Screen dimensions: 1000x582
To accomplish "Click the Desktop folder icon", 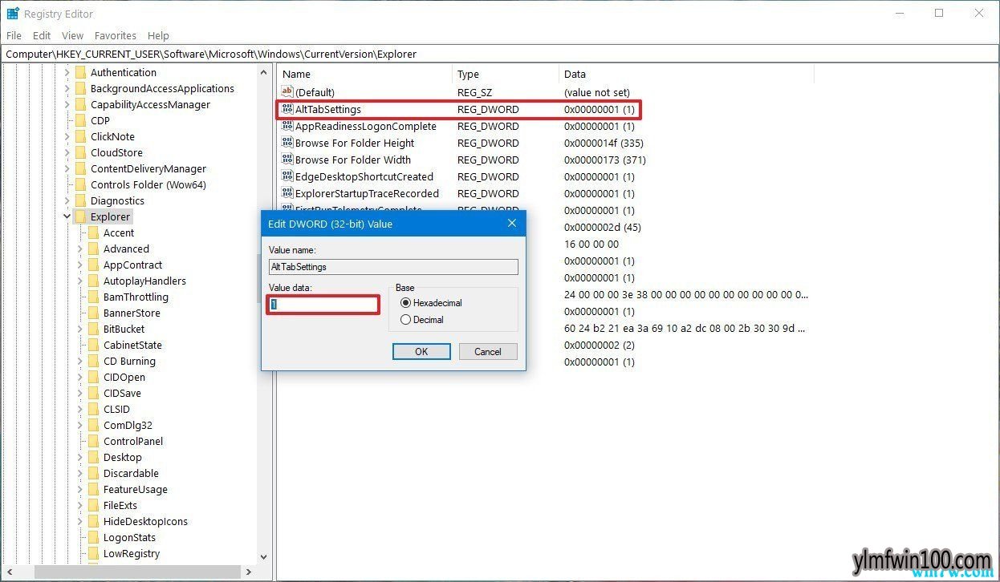I will pyautogui.click(x=93, y=457).
